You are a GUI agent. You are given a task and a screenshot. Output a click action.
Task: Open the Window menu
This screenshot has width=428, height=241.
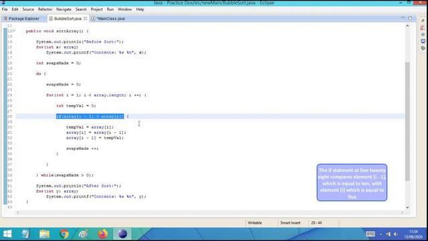pos(125,9)
